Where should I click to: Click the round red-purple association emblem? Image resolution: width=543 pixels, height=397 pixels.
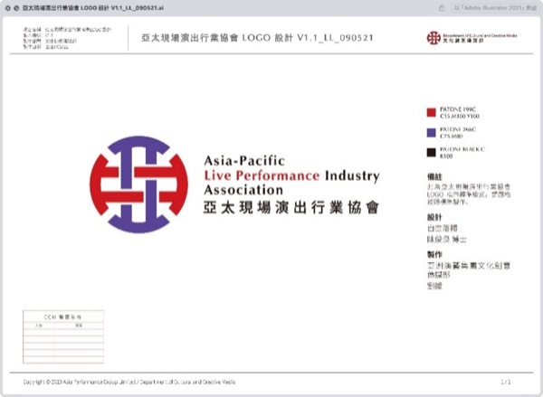click(138, 184)
